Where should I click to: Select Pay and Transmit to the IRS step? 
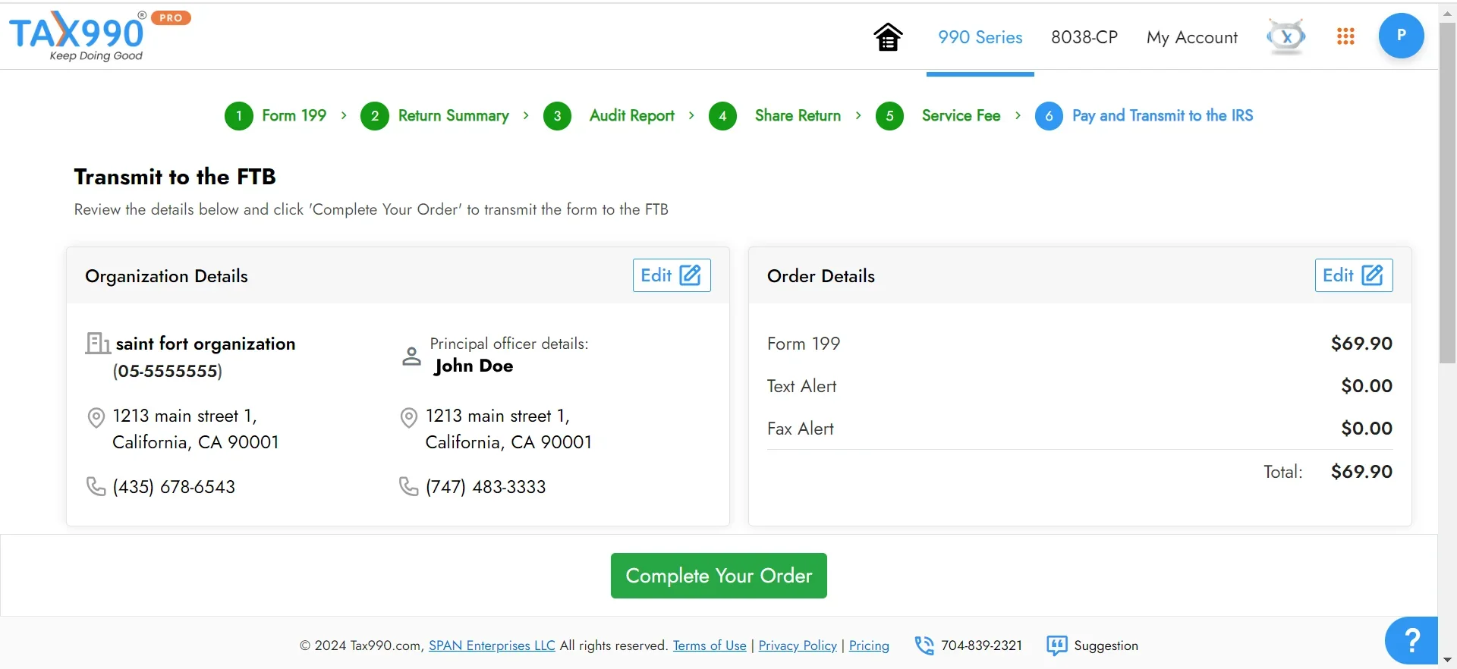point(1163,115)
